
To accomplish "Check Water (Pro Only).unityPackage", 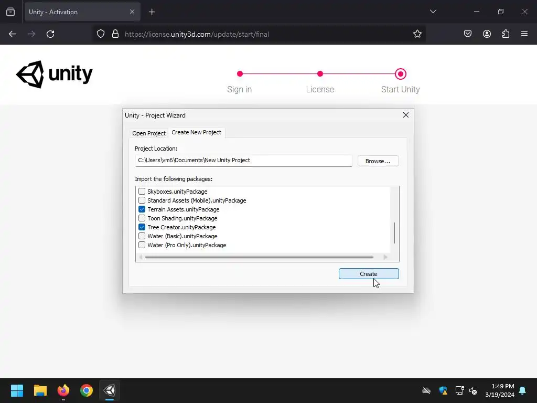I will coord(142,245).
